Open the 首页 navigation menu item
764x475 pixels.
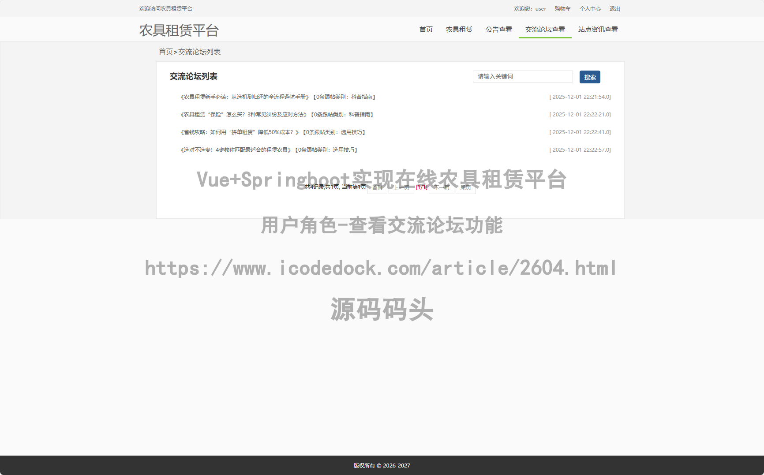(426, 30)
